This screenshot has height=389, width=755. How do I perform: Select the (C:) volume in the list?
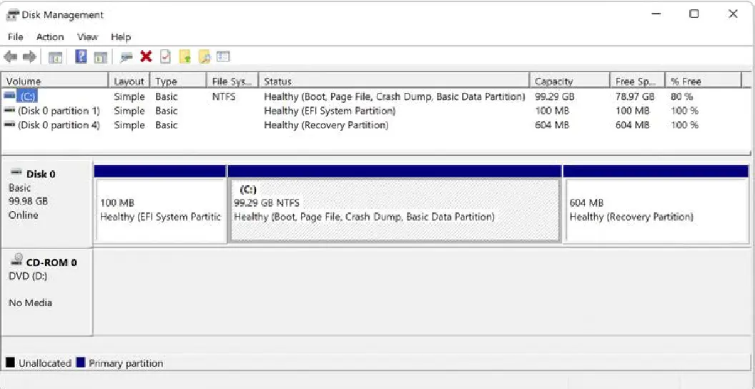28,97
